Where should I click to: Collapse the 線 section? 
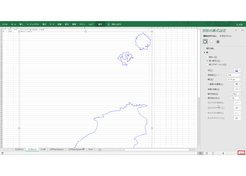[x=204, y=53]
